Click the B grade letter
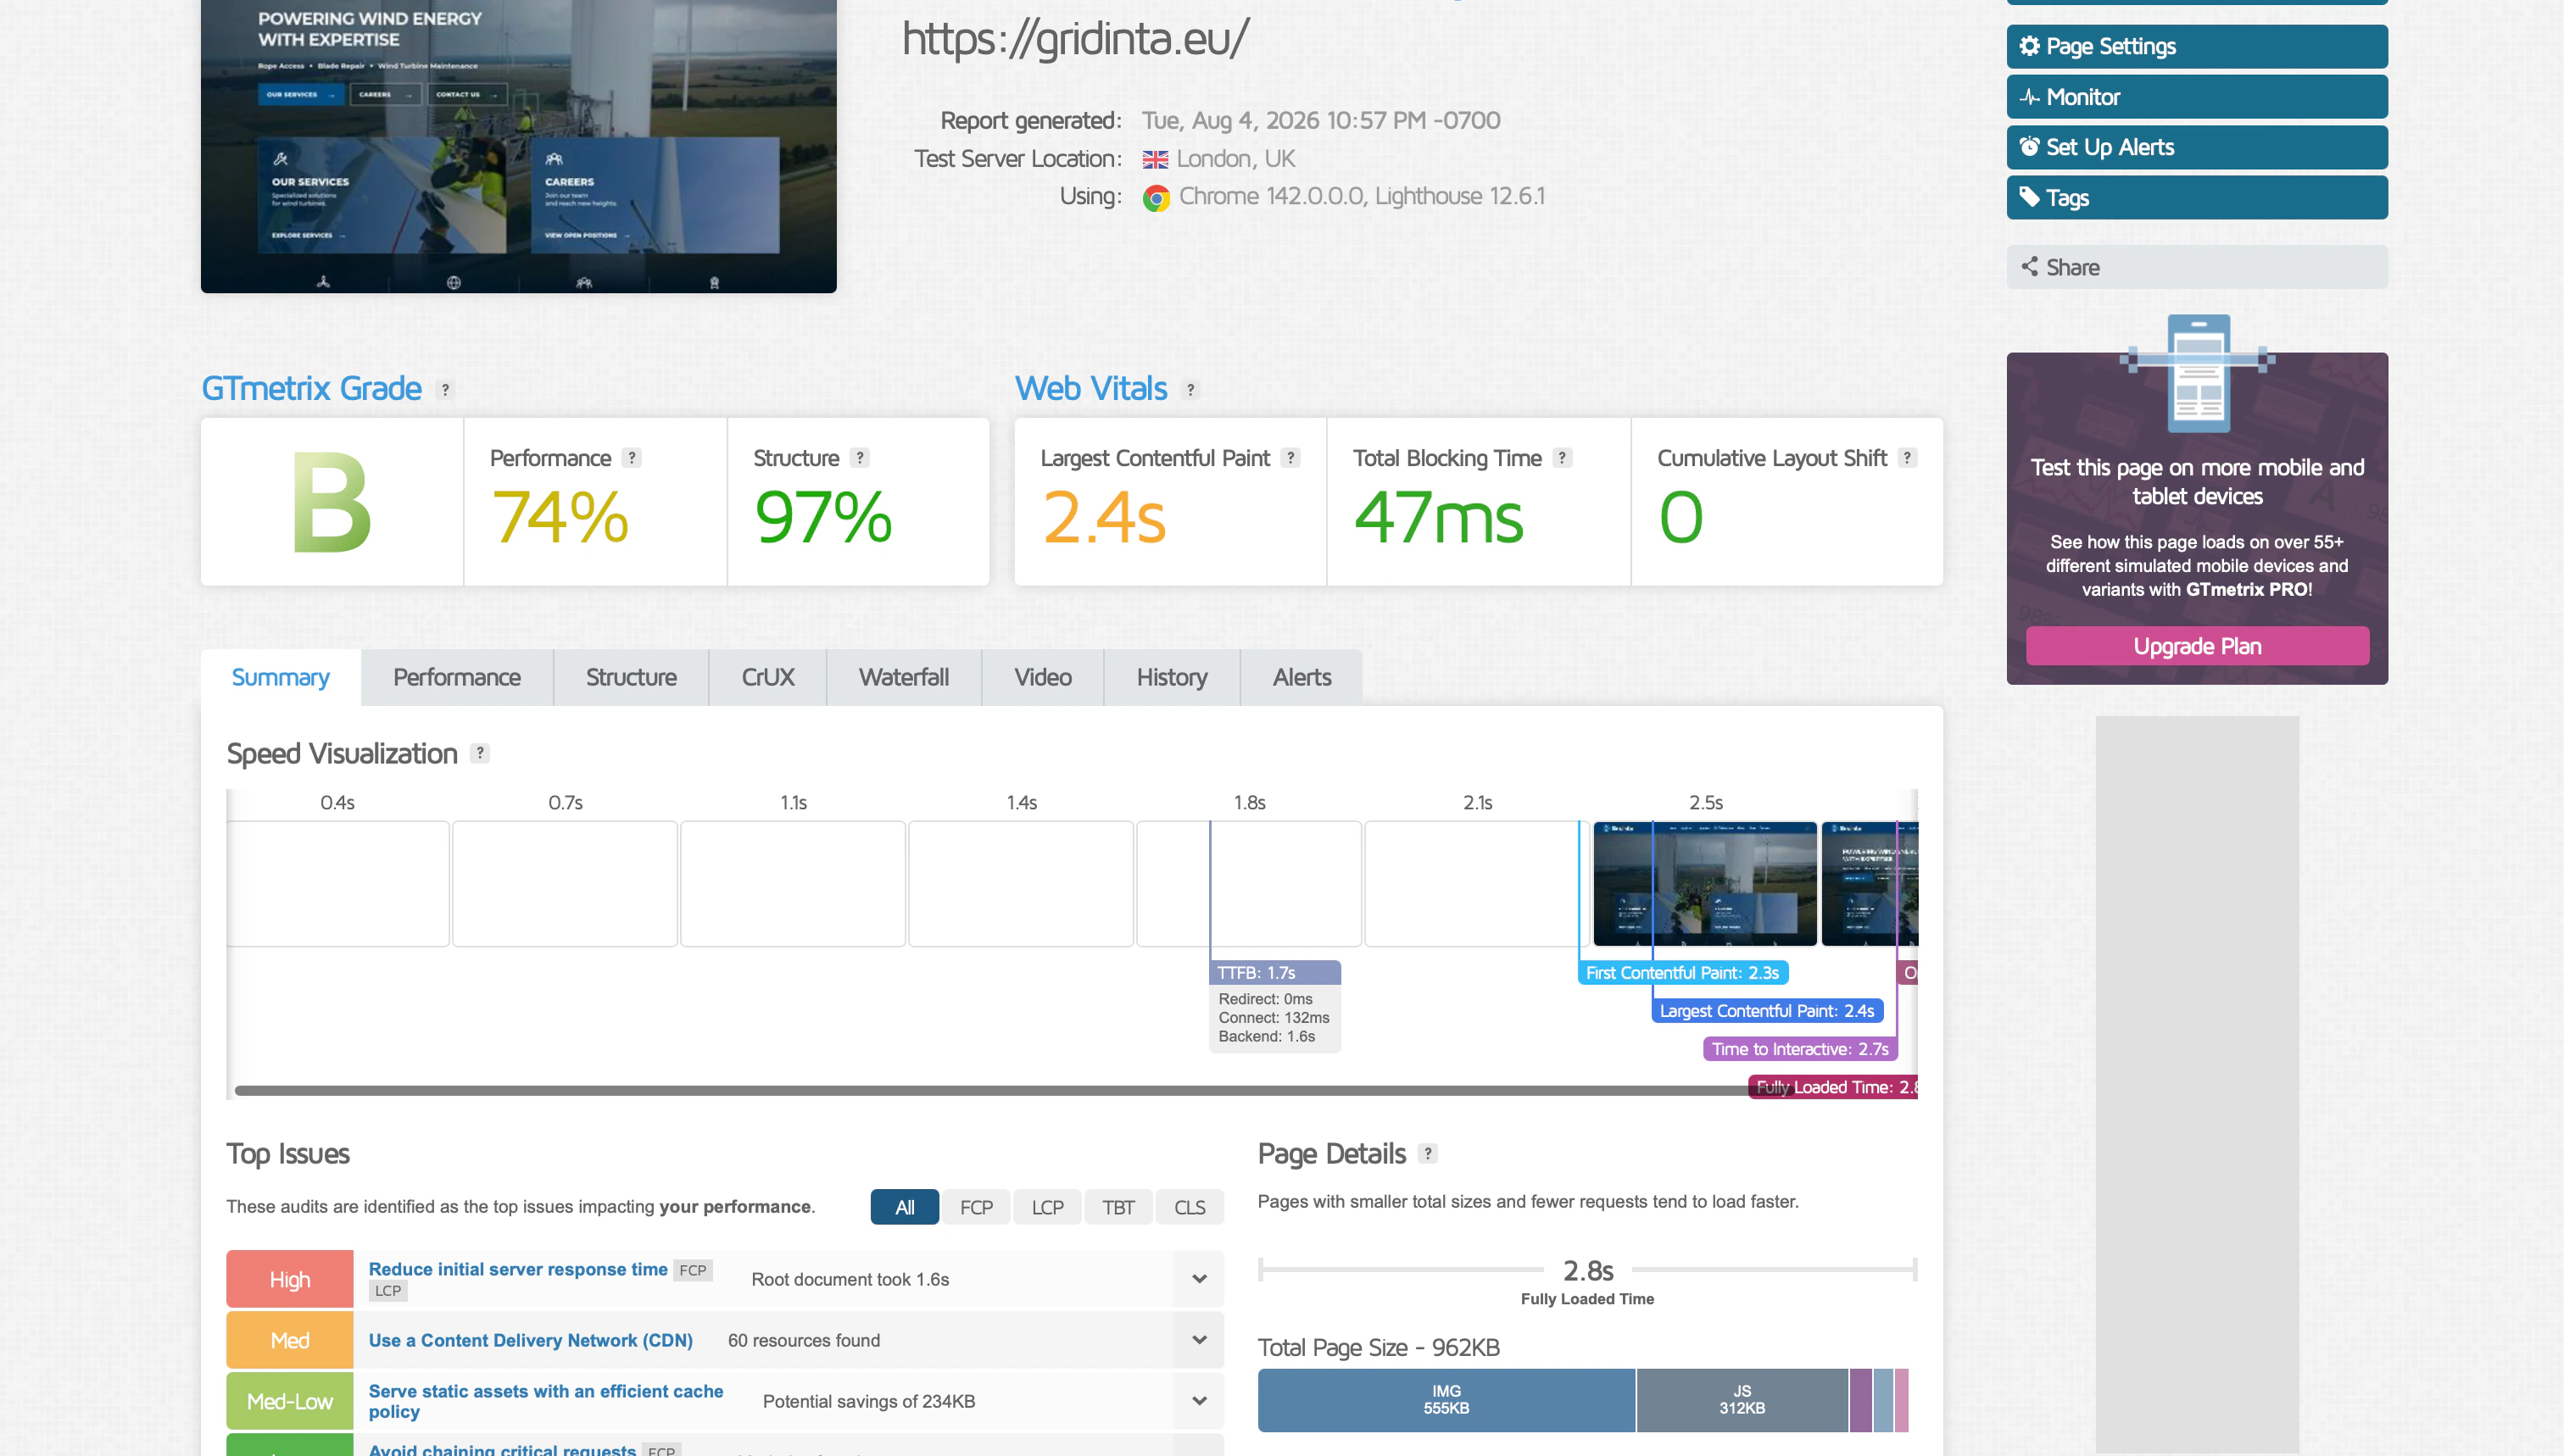Screen dimensions: 2564x1456 click(332, 503)
